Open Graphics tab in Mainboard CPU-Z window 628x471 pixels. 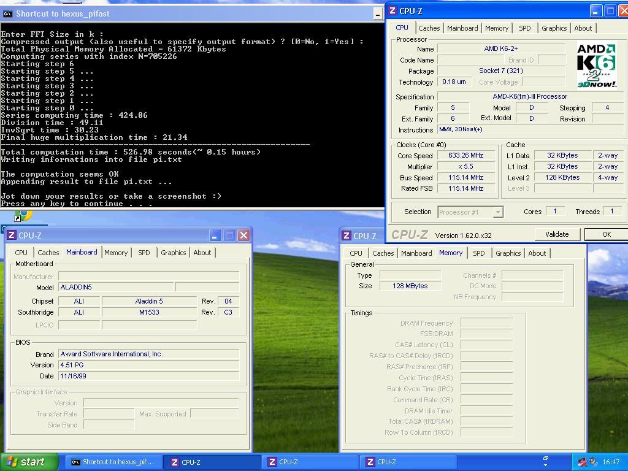(173, 253)
